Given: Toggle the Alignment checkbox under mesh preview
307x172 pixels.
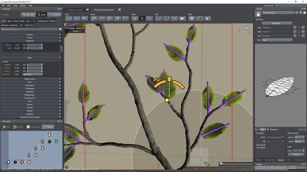Looking at the screenshot, I should [x=268, y=129].
